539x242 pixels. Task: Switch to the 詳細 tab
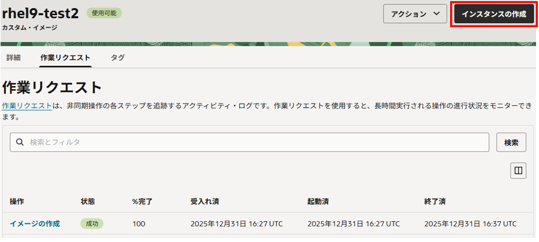(13, 57)
